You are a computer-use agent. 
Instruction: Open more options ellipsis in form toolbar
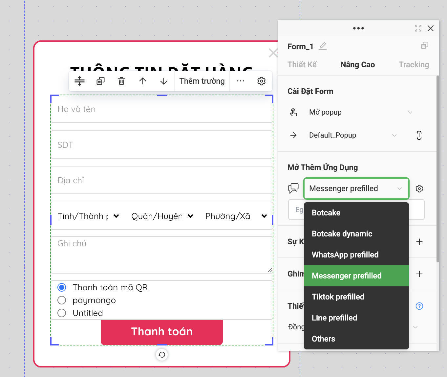click(x=241, y=81)
